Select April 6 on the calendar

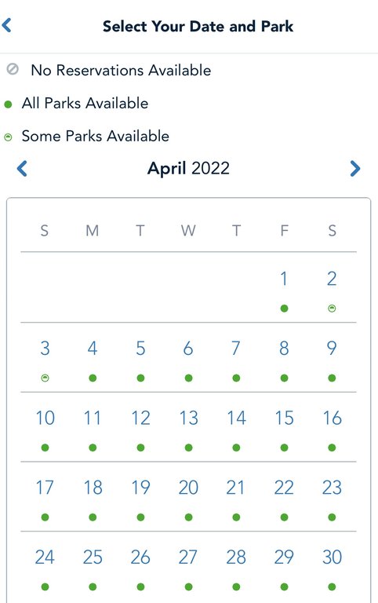(188, 349)
